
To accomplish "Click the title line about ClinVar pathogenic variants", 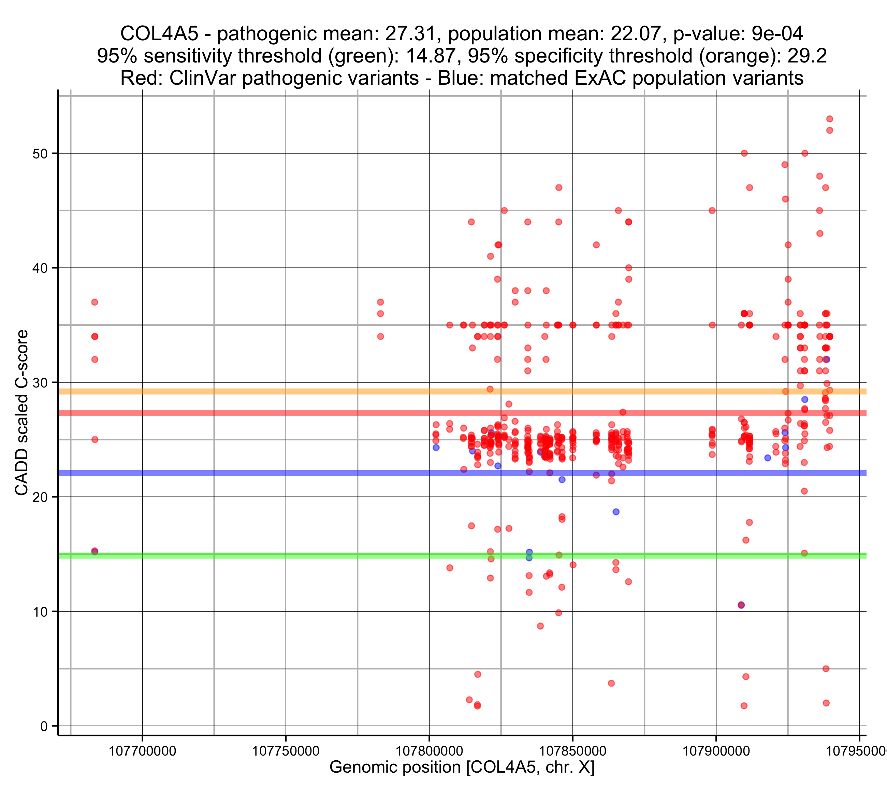I will tap(462, 78).
